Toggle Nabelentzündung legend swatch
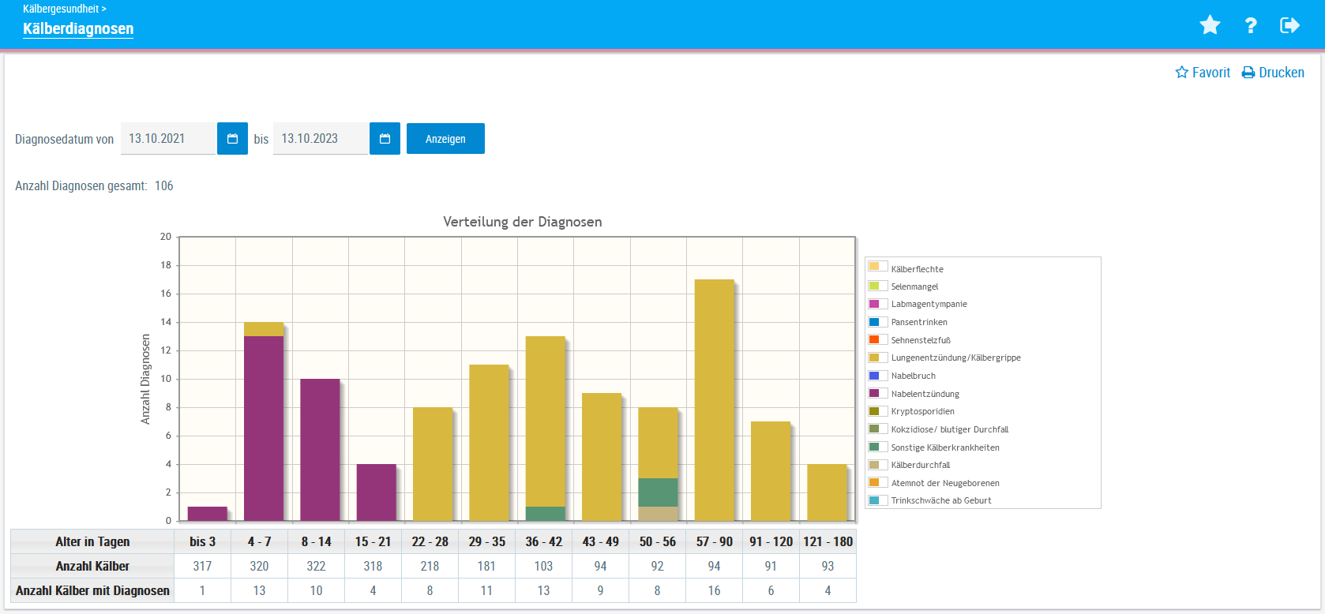The height and width of the screenshot is (614, 1325). pos(874,393)
